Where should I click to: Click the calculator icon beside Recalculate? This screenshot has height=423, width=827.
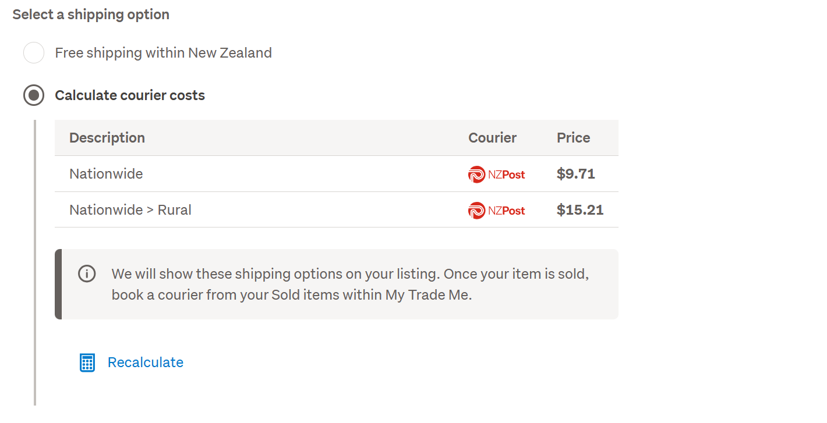pos(87,362)
